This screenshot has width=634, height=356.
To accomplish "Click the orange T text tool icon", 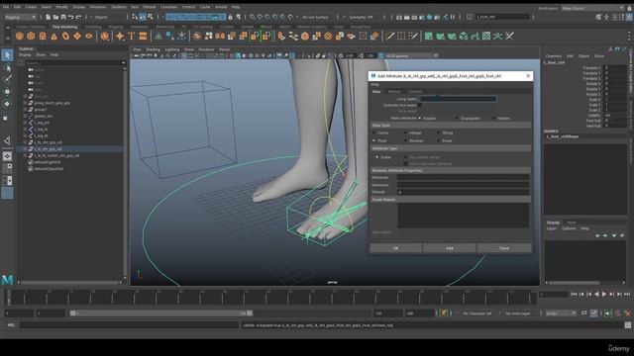I will (x=132, y=37).
